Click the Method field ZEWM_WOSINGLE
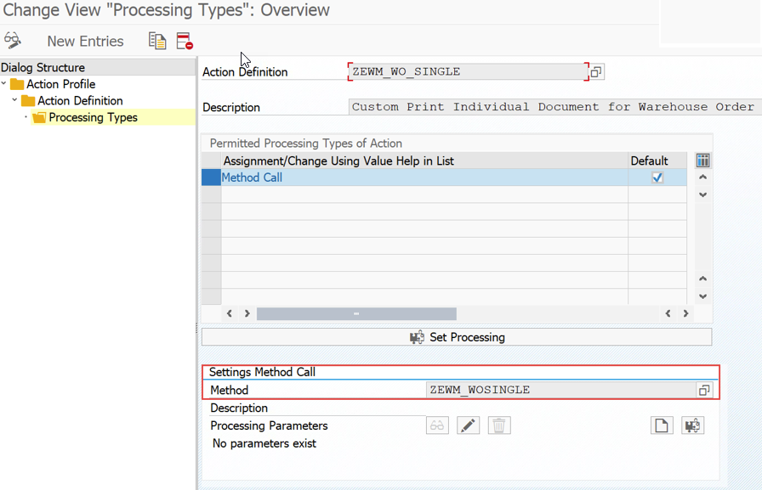762x490 pixels. 560,390
